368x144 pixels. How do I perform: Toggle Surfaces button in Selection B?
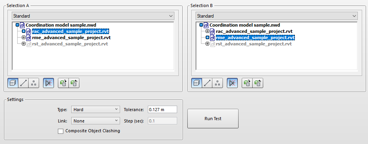pyautogui.click(x=197, y=83)
